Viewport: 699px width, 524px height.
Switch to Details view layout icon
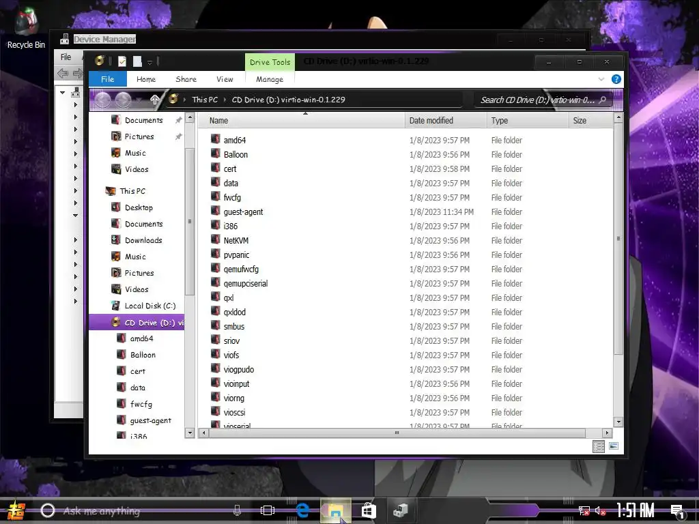point(598,446)
